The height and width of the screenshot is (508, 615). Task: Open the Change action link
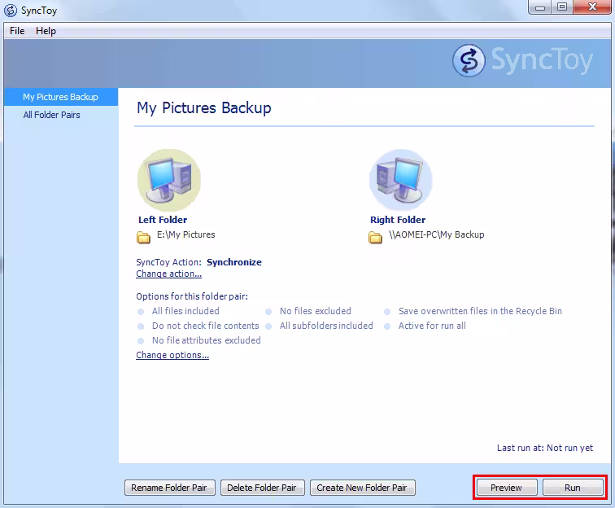click(168, 274)
